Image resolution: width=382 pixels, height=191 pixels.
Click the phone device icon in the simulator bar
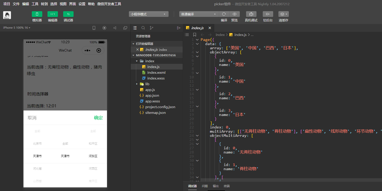[94, 28]
